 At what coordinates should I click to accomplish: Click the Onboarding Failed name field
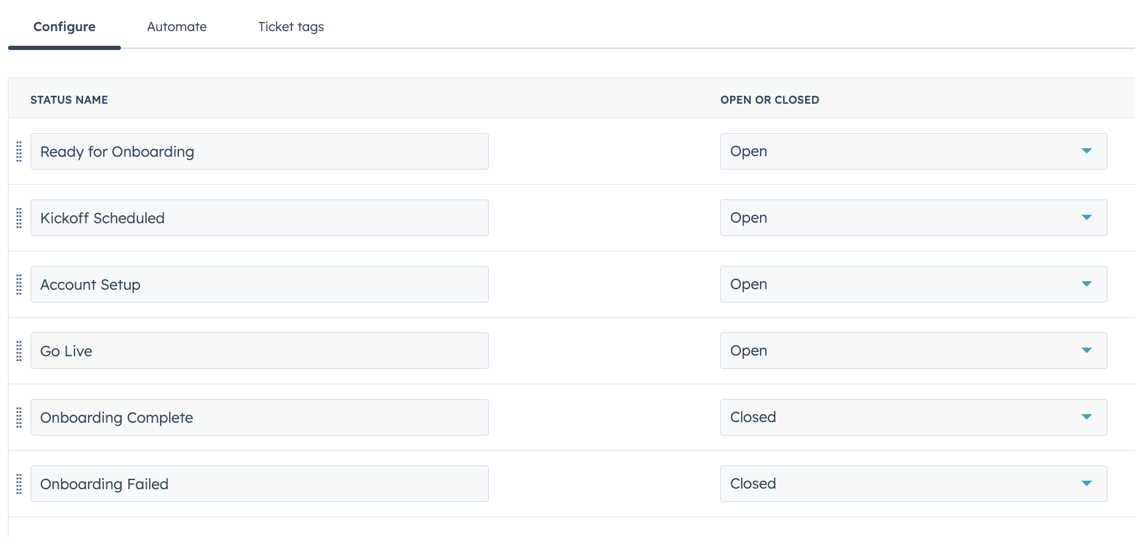coord(260,483)
